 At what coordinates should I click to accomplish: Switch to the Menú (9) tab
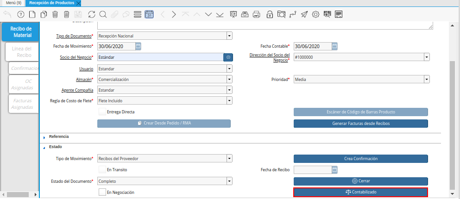(x=13, y=3)
